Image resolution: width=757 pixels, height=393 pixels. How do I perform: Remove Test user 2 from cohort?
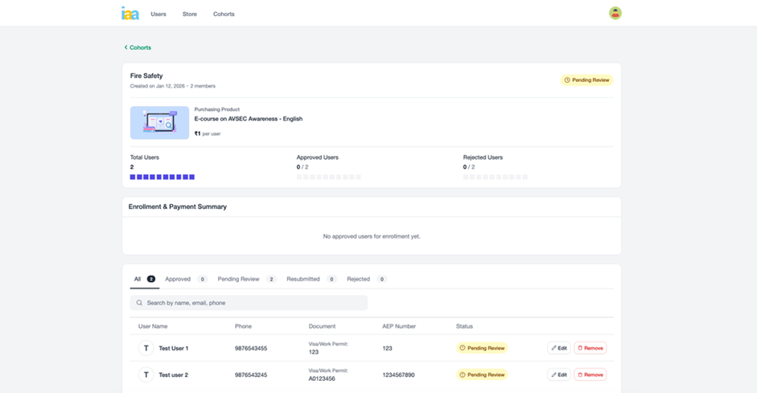(x=590, y=375)
